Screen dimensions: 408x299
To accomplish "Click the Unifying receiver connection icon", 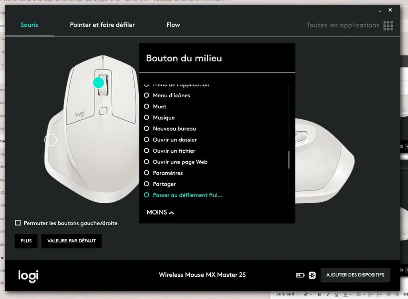I will point(312,275).
